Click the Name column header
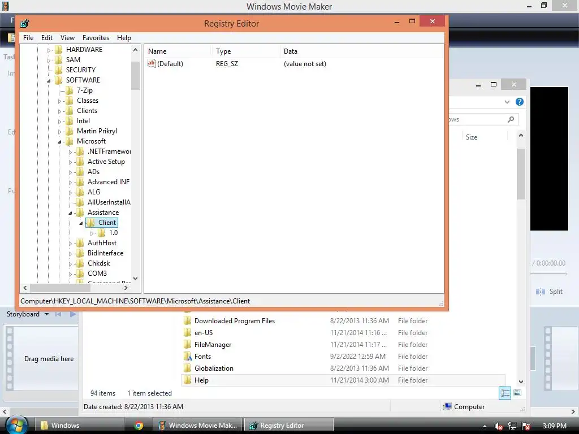 (177, 51)
